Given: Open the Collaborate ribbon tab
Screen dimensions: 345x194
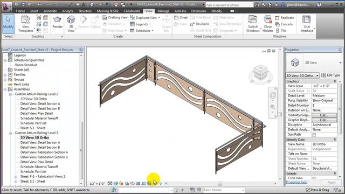Looking at the screenshot, I should (132, 11).
